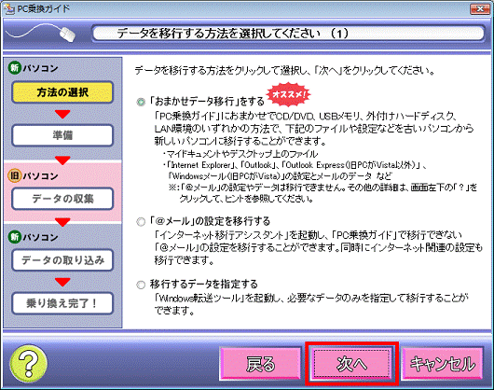This screenshot has height=390, width=494.
Task: Click the PC乗換ガイド title bar app icon
Action: click(x=9, y=8)
